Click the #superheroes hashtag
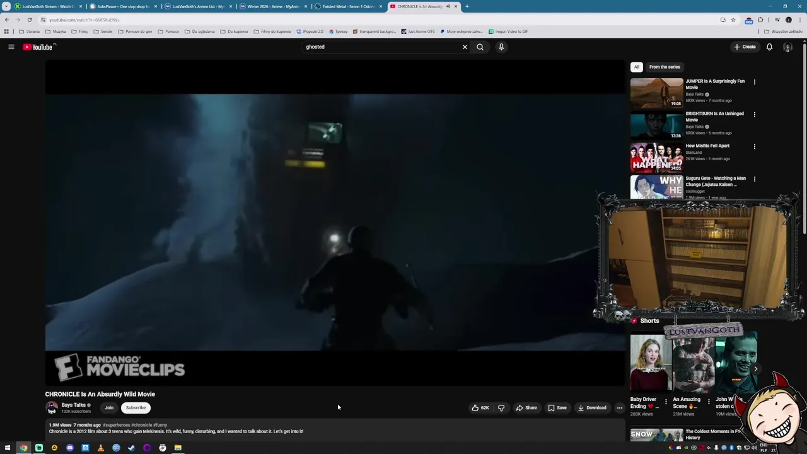 [116, 425]
